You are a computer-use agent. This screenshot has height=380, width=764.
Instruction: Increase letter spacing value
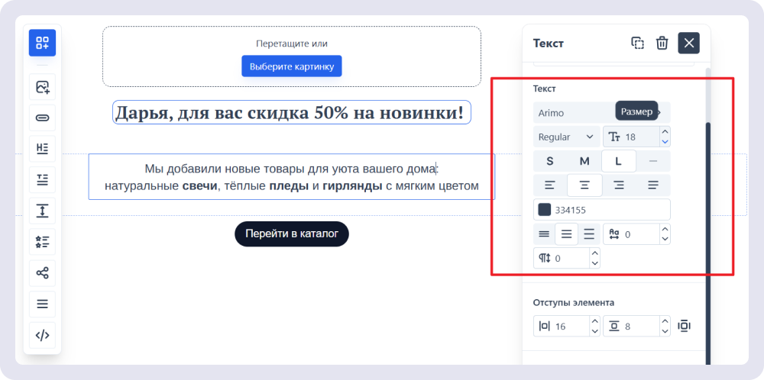coord(665,229)
